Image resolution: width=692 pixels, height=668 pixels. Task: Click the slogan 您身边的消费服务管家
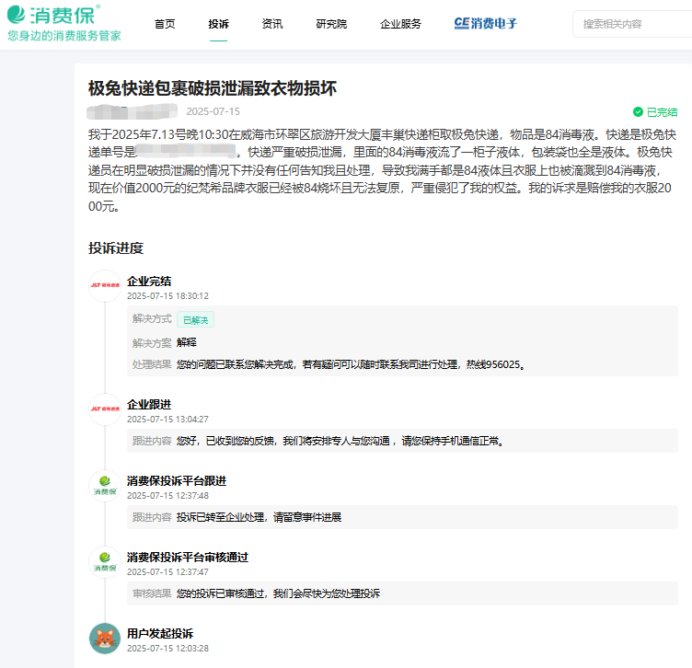tap(64, 36)
